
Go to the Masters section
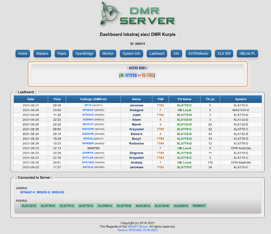pyautogui.click(x=42, y=54)
